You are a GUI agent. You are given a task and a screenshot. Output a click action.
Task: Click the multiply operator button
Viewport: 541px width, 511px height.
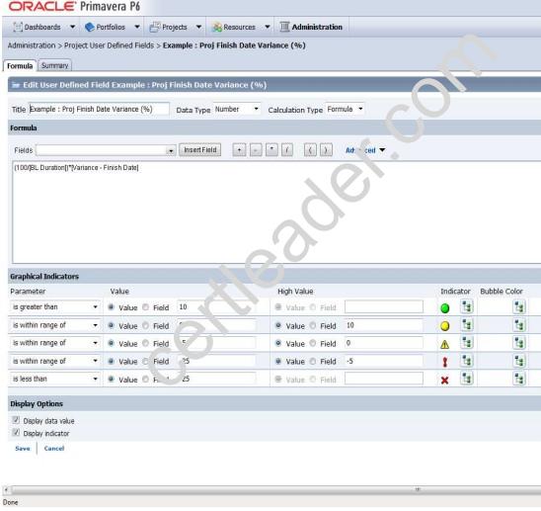pos(271,150)
